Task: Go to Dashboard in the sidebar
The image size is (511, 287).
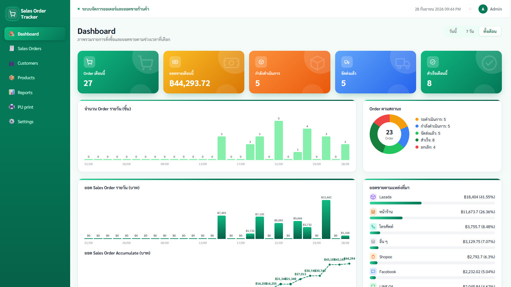Action: tap(35, 34)
